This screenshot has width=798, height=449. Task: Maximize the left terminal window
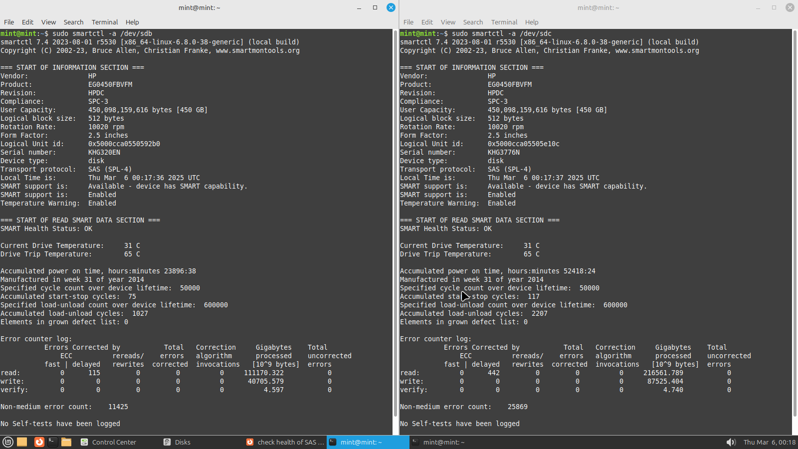coord(375,7)
